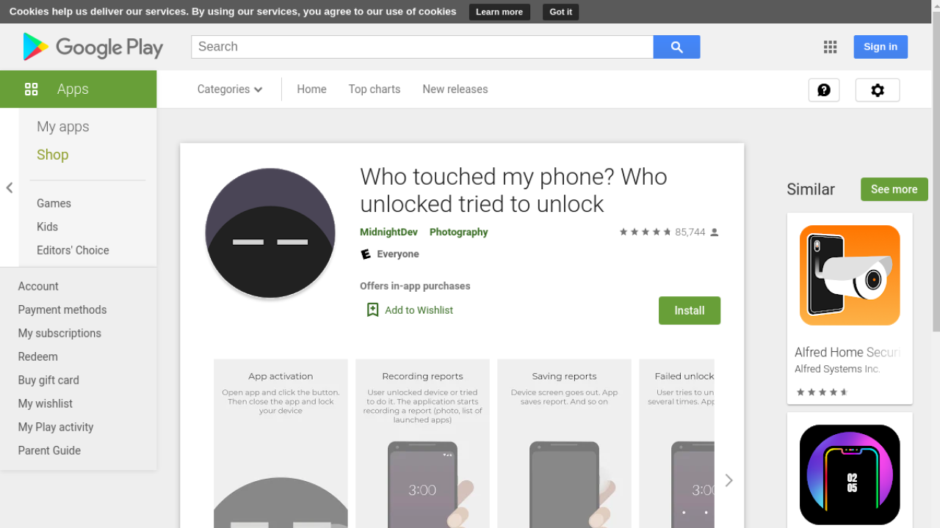
Task: Click the Add to Wishlist bookmark icon
Action: (372, 310)
